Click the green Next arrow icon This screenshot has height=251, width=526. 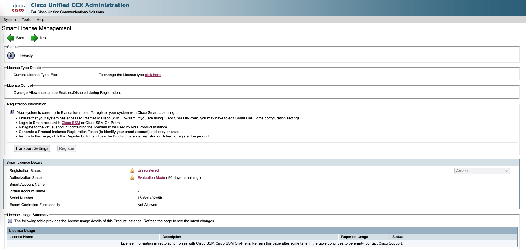click(34, 38)
